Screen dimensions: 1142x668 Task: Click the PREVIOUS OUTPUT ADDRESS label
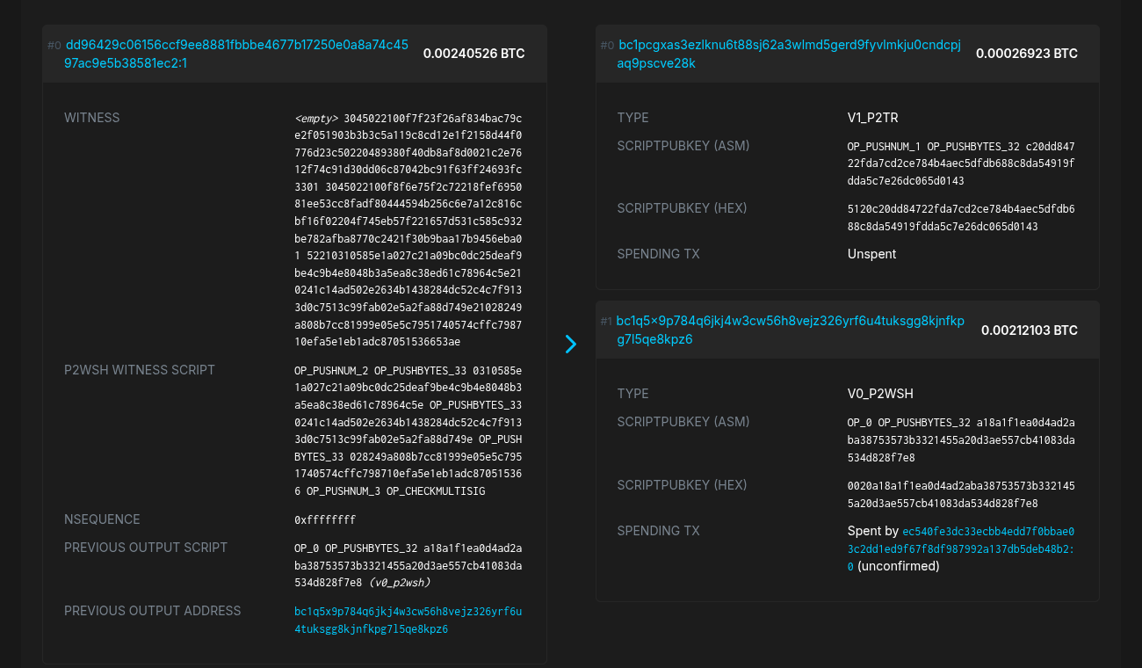click(x=152, y=611)
